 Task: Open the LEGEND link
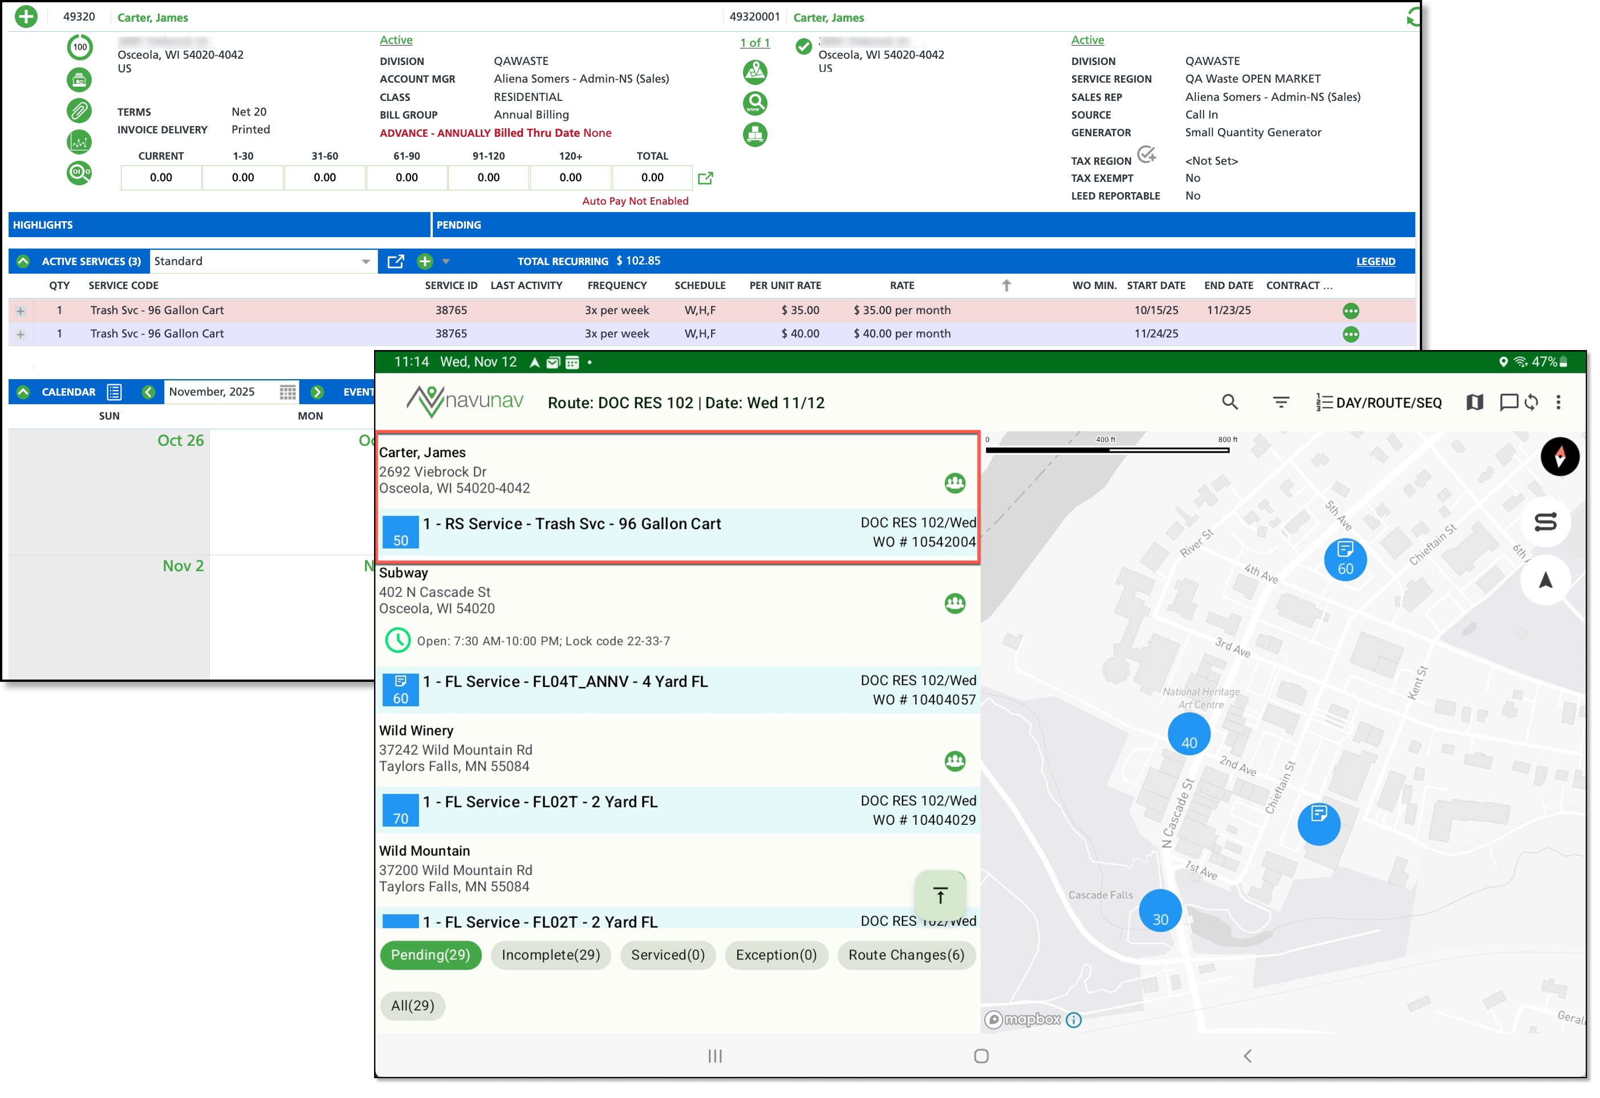click(1375, 262)
